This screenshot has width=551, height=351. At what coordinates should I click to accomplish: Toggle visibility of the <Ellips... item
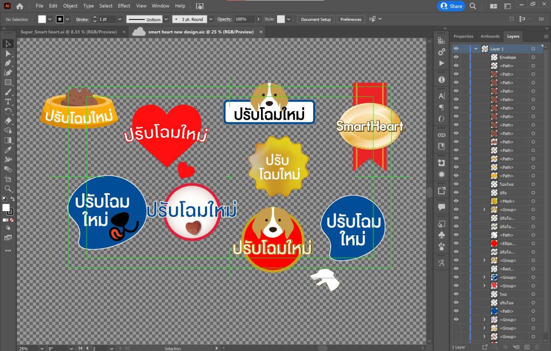point(456,243)
